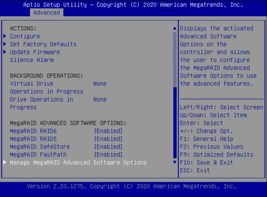Click the hatched scrollbar track area
This screenshot has width=267, height=197.
click(x=175, y=60)
